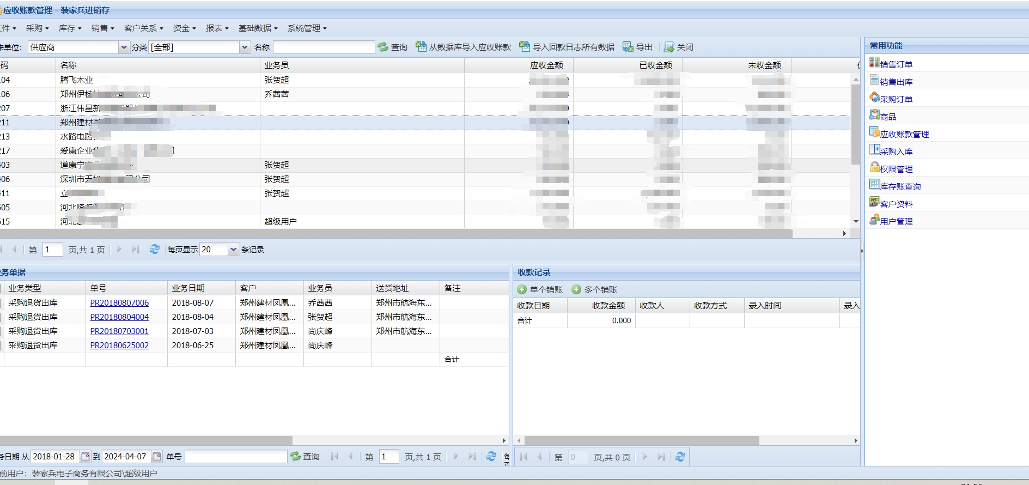This screenshot has width=1029, height=485.
Task: Expand the 供应商 unit type dropdown
Action: (x=124, y=47)
